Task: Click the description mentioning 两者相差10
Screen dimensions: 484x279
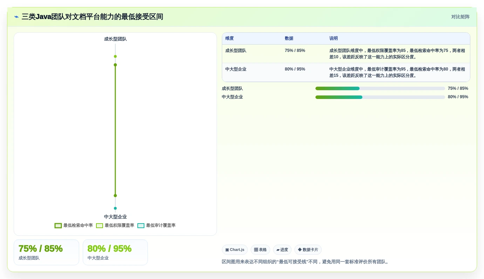Action: (397, 54)
